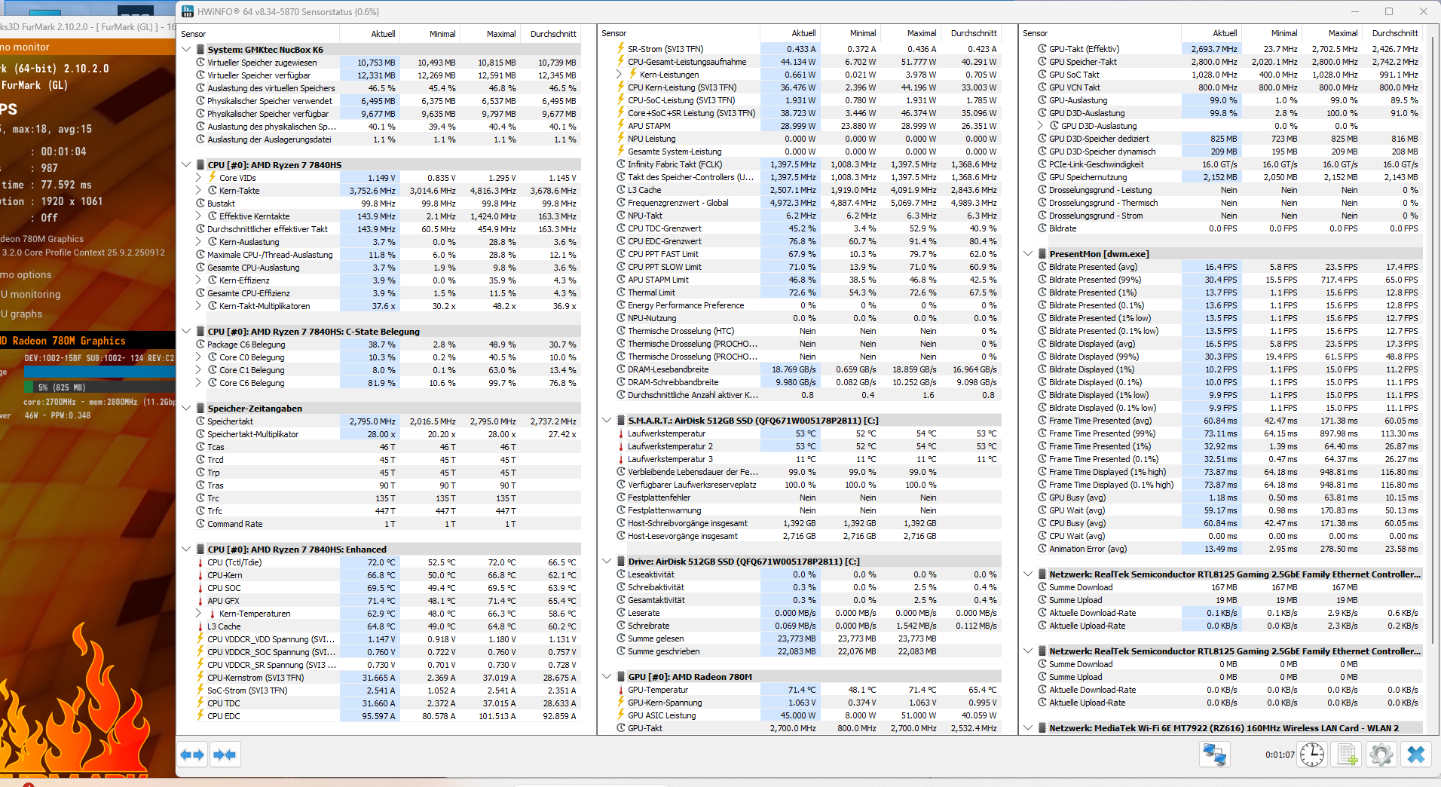The height and width of the screenshot is (787, 1441).
Task: Click the Sensor column header in right panel
Action: 1101,33
